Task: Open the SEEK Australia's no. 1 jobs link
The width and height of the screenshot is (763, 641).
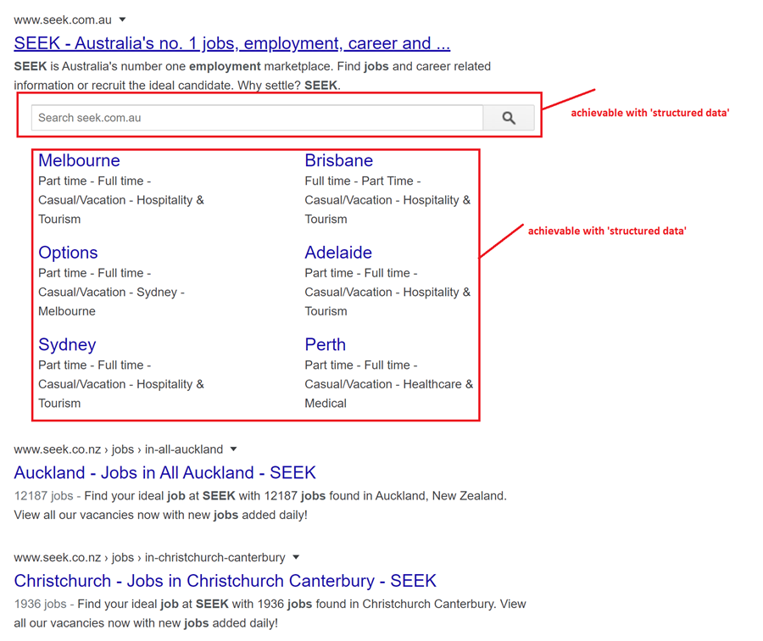Action: pyautogui.click(x=232, y=43)
